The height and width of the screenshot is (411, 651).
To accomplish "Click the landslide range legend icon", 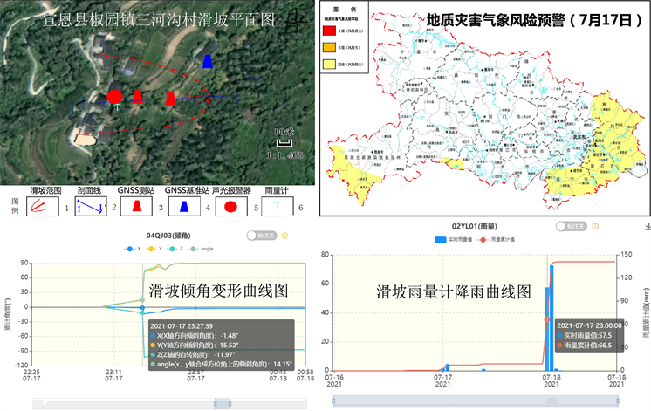I will pyautogui.click(x=40, y=207).
